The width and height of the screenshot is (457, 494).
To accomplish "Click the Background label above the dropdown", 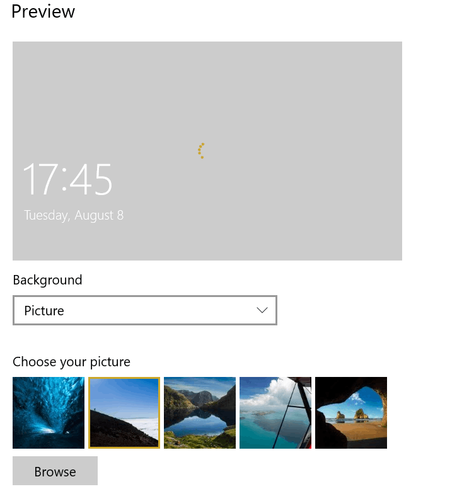I will click(47, 280).
